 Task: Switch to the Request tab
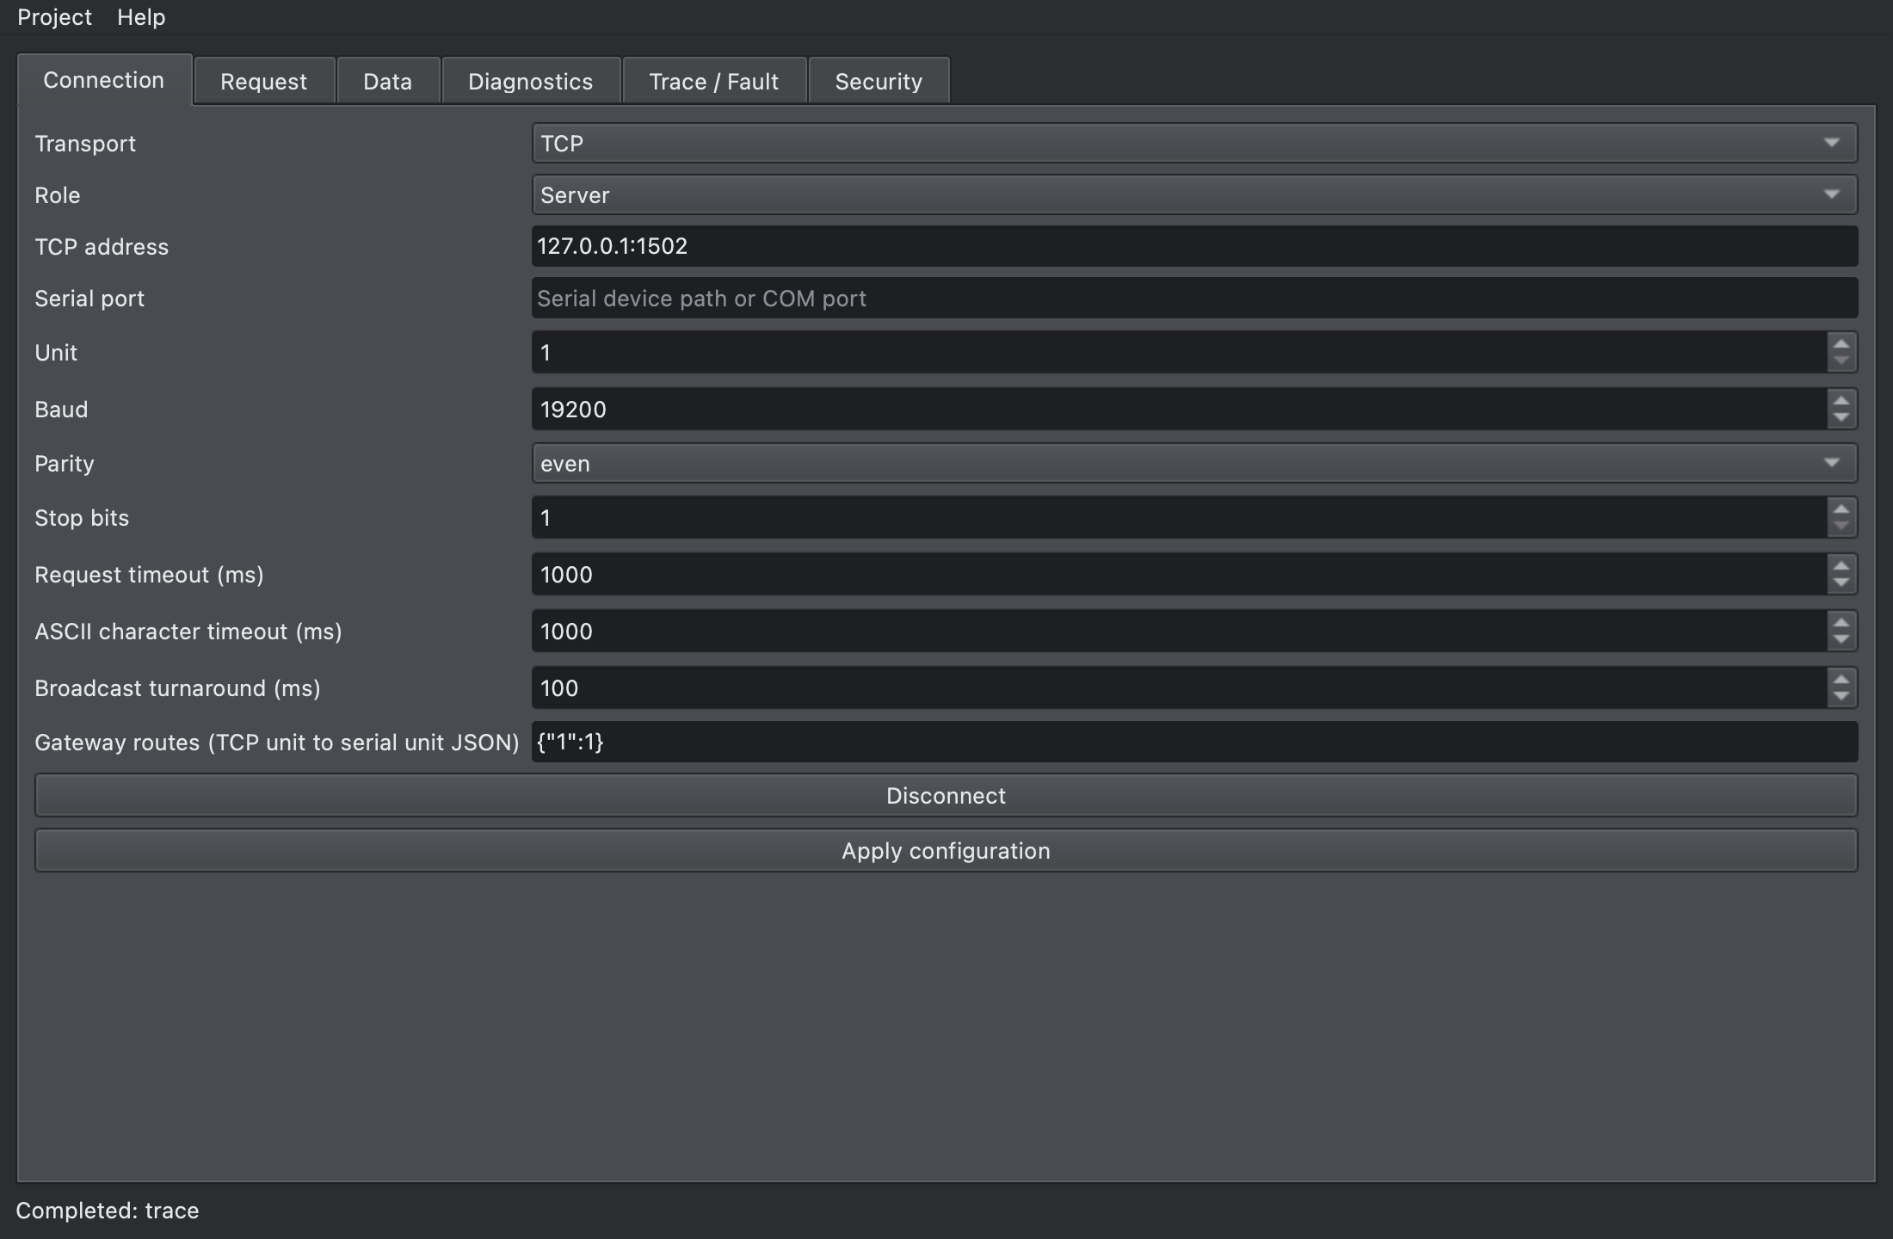pyautogui.click(x=264, y=81)
